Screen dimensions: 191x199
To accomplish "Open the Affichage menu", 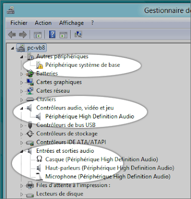I will pyautogui.click(x=72, y=23).
